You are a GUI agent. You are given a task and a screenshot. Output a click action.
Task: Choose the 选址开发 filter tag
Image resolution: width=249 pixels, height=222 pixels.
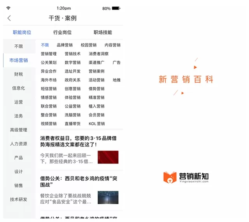click(73, 71)
